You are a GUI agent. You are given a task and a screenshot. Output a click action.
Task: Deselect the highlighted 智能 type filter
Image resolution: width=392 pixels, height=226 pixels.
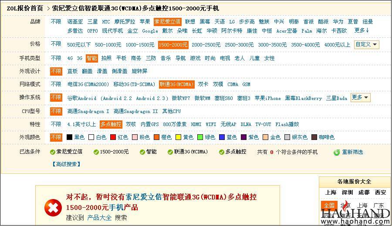[x=92, y=58]
